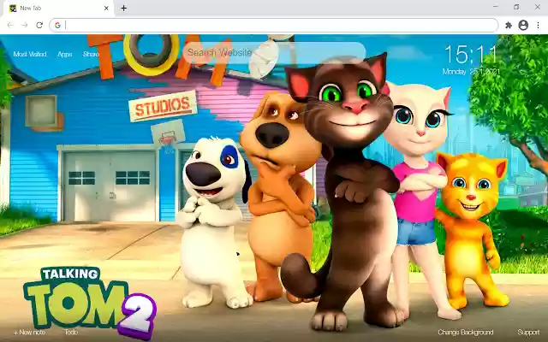The image size is (548, 342).
Task: Go back using the browser back arrow
Action: [x=10, y=25]
